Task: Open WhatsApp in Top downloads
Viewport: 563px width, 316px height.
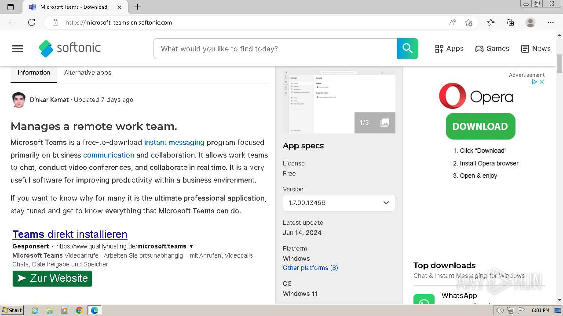Action: tap(459, 295)
